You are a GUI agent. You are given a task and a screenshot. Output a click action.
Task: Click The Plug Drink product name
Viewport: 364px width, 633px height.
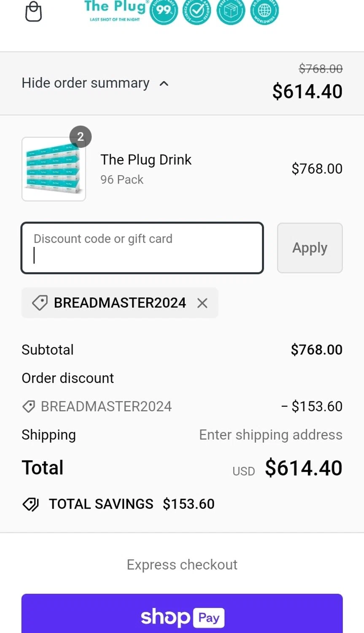point(146,160)
